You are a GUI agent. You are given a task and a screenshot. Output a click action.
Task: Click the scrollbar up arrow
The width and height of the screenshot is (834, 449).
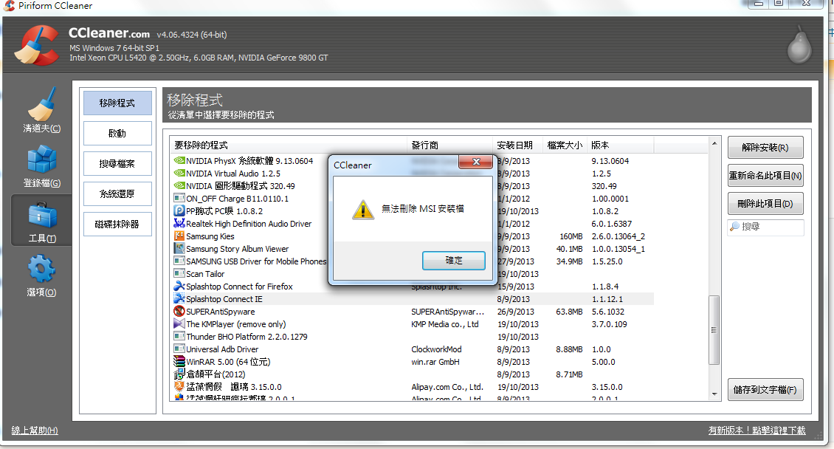coord(714,143)
